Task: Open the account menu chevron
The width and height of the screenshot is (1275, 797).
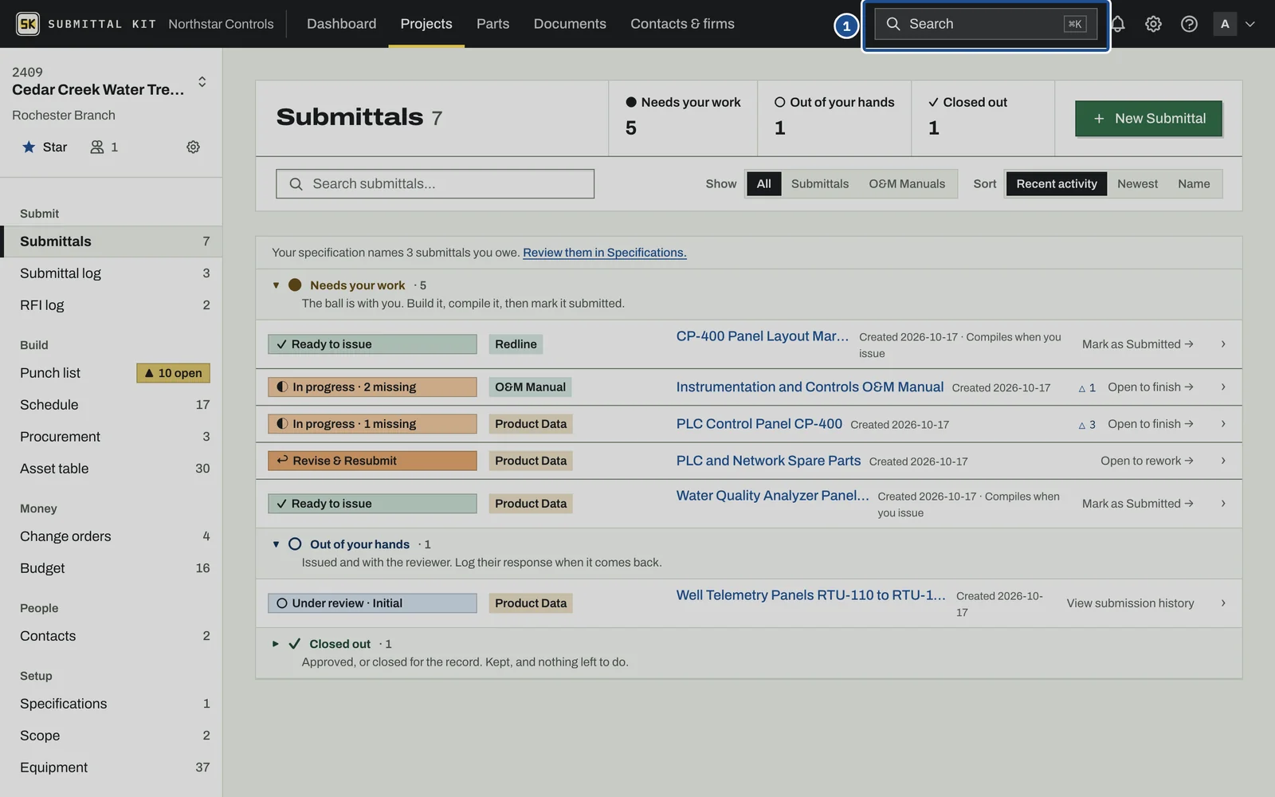Action: (x=1250, y=24)
